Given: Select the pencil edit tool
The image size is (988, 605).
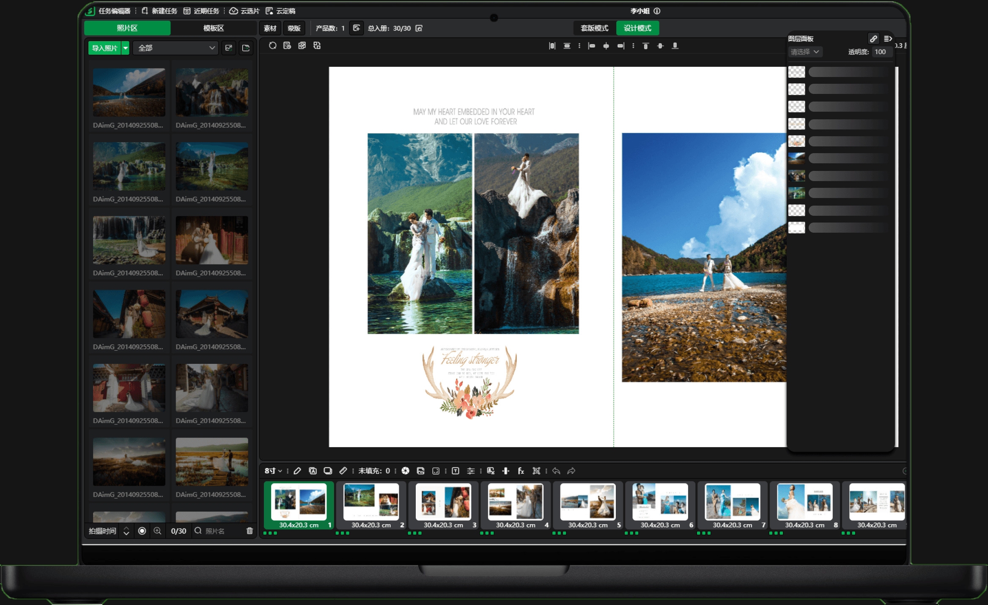Looking at the screenshot, I should pyautogui.click(x=297, y=471).
